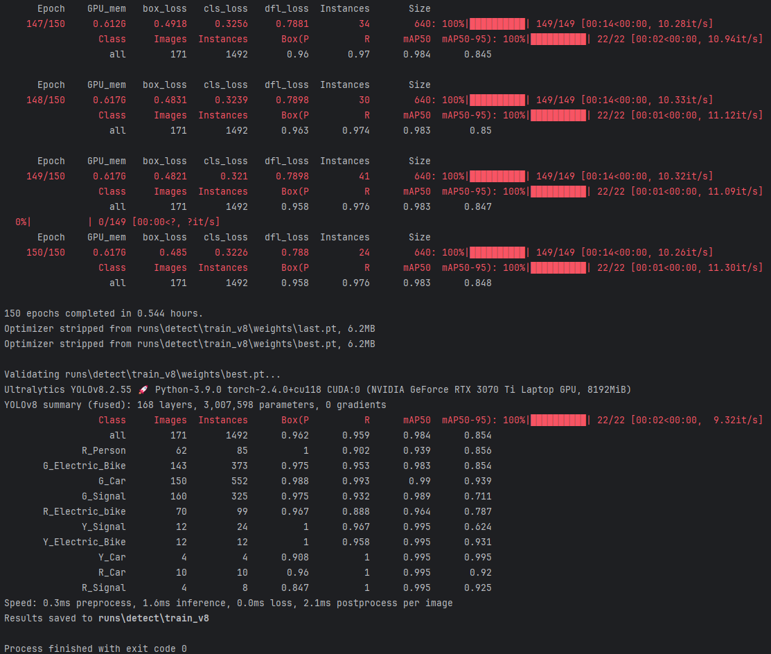
Task: Click the Y_Car class name
Action: pyautogui.click(x=112, y=557)
